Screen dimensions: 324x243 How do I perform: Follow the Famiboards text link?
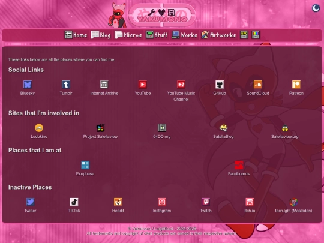(x=239, y=173)
